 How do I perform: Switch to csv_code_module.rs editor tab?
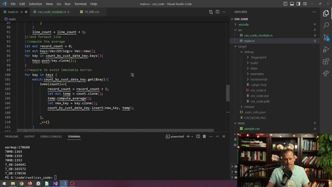tap(52, 12)
